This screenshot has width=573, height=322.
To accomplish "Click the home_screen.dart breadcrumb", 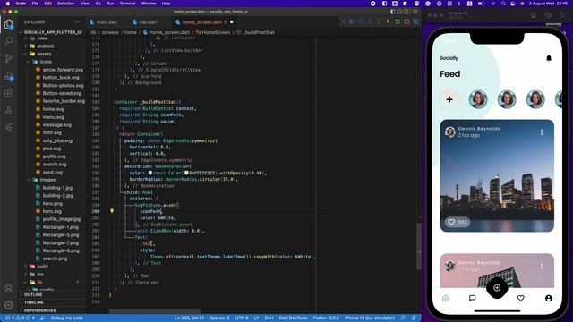I will 170,32.
